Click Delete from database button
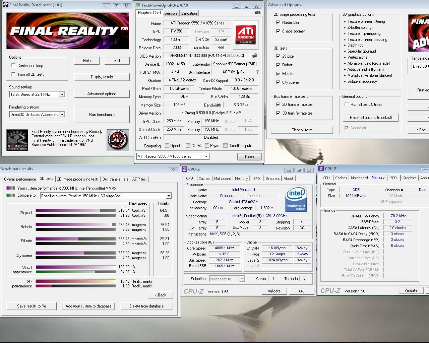 point(147,306)
